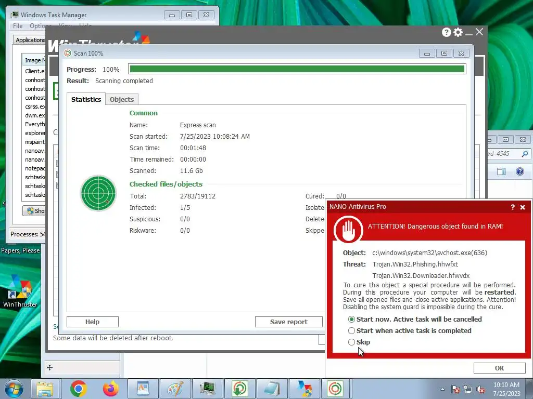Screen dimensions: 533x399
Task: Click the svchost.exe(636) object path
Action: (x=429, y=253)
